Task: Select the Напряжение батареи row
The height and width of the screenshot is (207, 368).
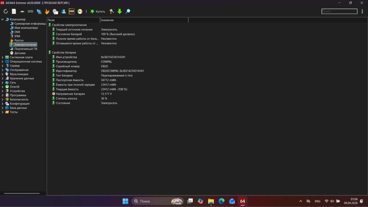Action: pyautogui.click(x=82, y=94)
